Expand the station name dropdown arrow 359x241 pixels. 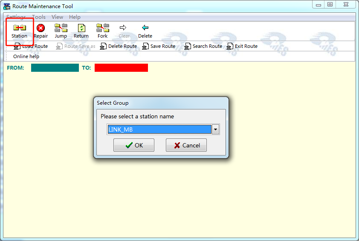click(x=215, y=129)
